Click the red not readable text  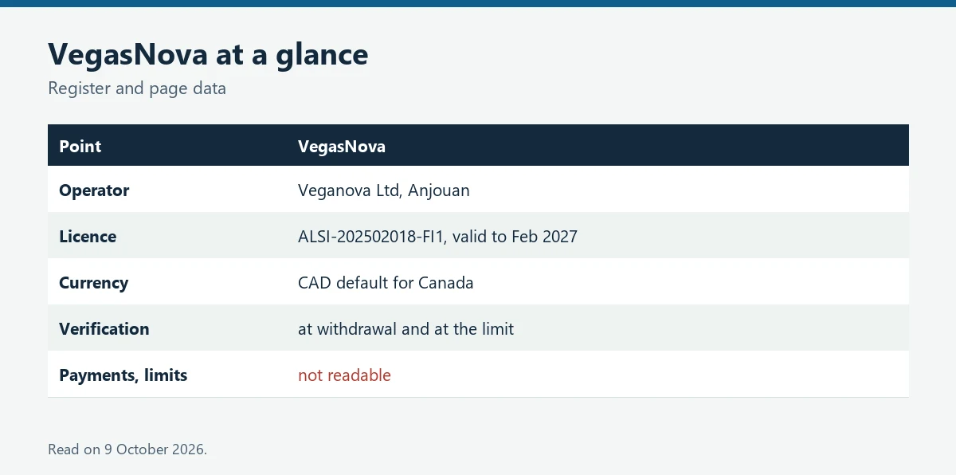point(344,375)
